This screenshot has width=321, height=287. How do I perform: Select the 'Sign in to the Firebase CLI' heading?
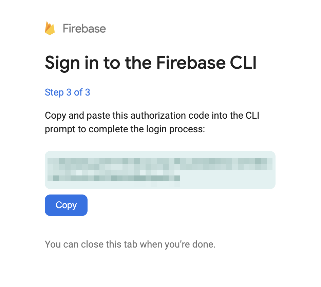click(151, 63)
